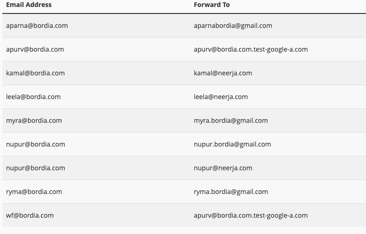Select the myra@bordia.com email cell

[34, 120]
